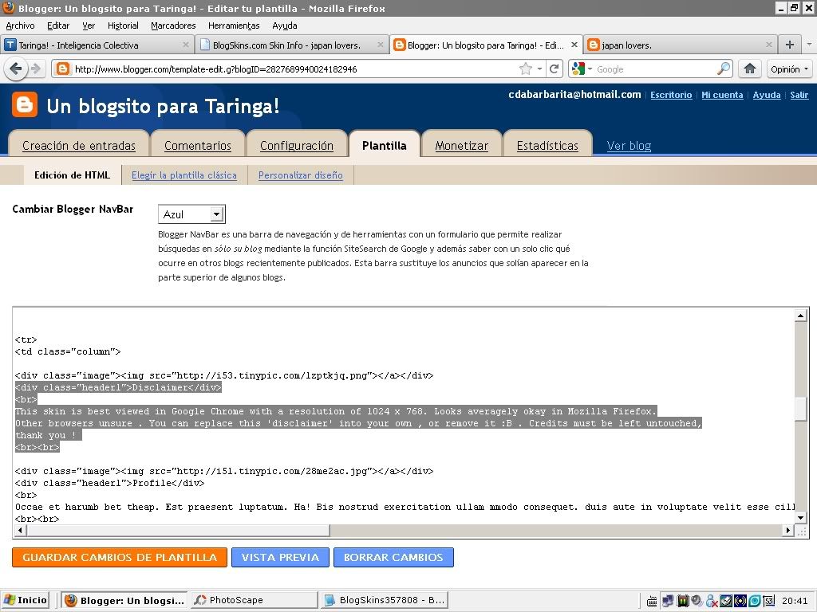Open Firefox home page via house icon
The width and height of the screenshot is (817, 612).
click(750, 69)
